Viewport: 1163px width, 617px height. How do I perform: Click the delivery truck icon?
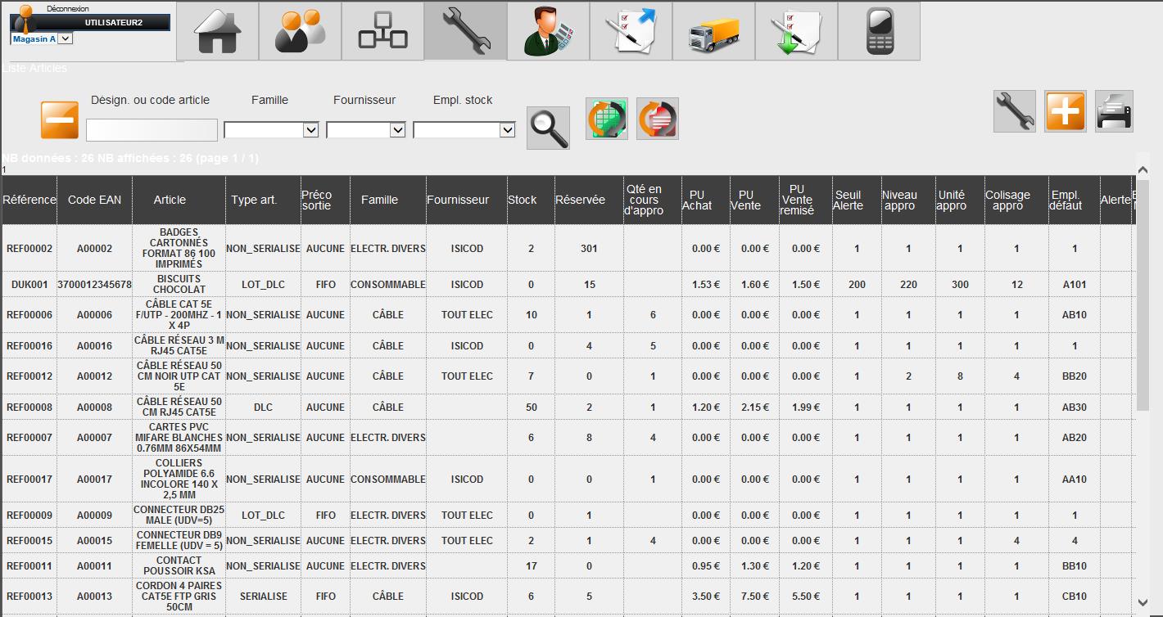[x=713, y=31]
